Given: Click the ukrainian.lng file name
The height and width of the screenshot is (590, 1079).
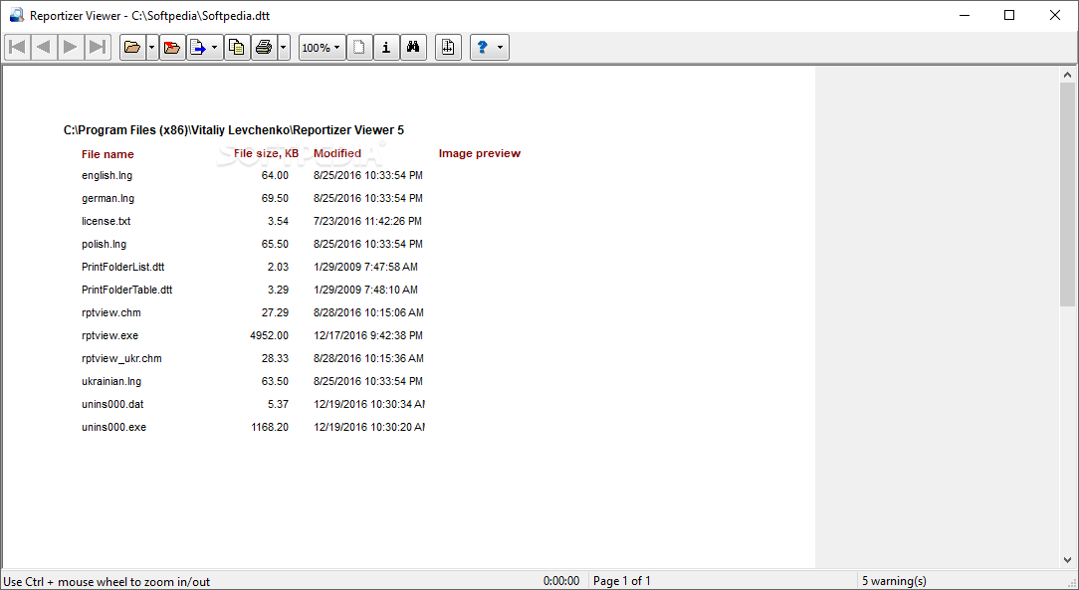Looking at the screenshot, I should [x=111, y=381].
